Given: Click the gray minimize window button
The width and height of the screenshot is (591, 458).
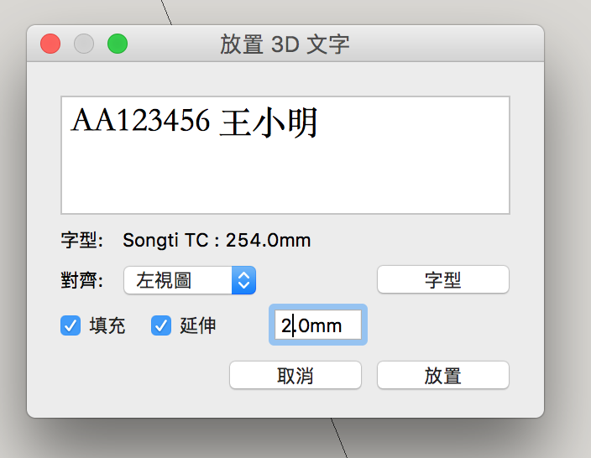Looking at the screenshot, I should click(84, 44).
